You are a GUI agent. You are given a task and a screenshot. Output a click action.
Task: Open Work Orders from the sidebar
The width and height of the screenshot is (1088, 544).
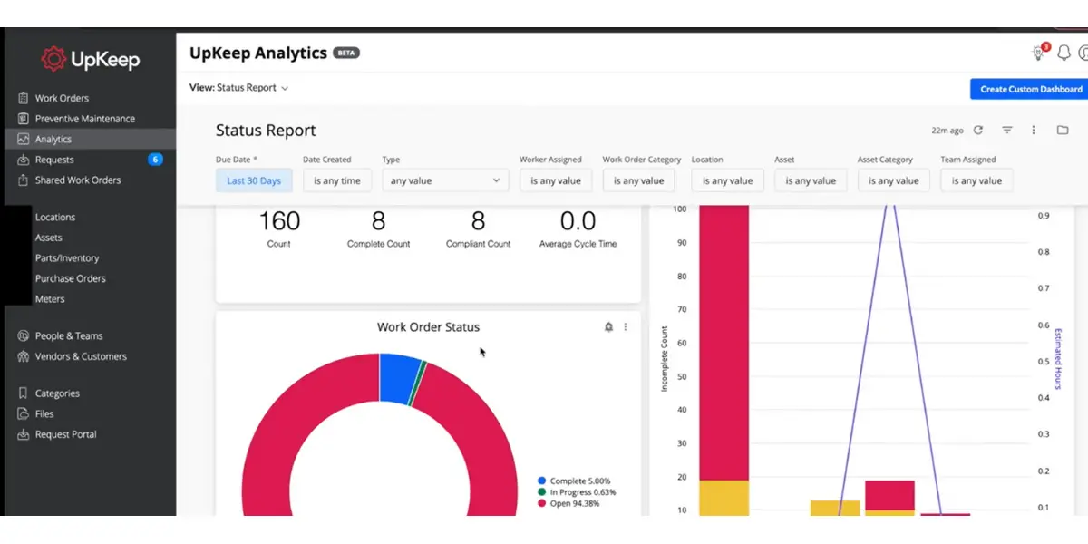[x=62, y=98]
